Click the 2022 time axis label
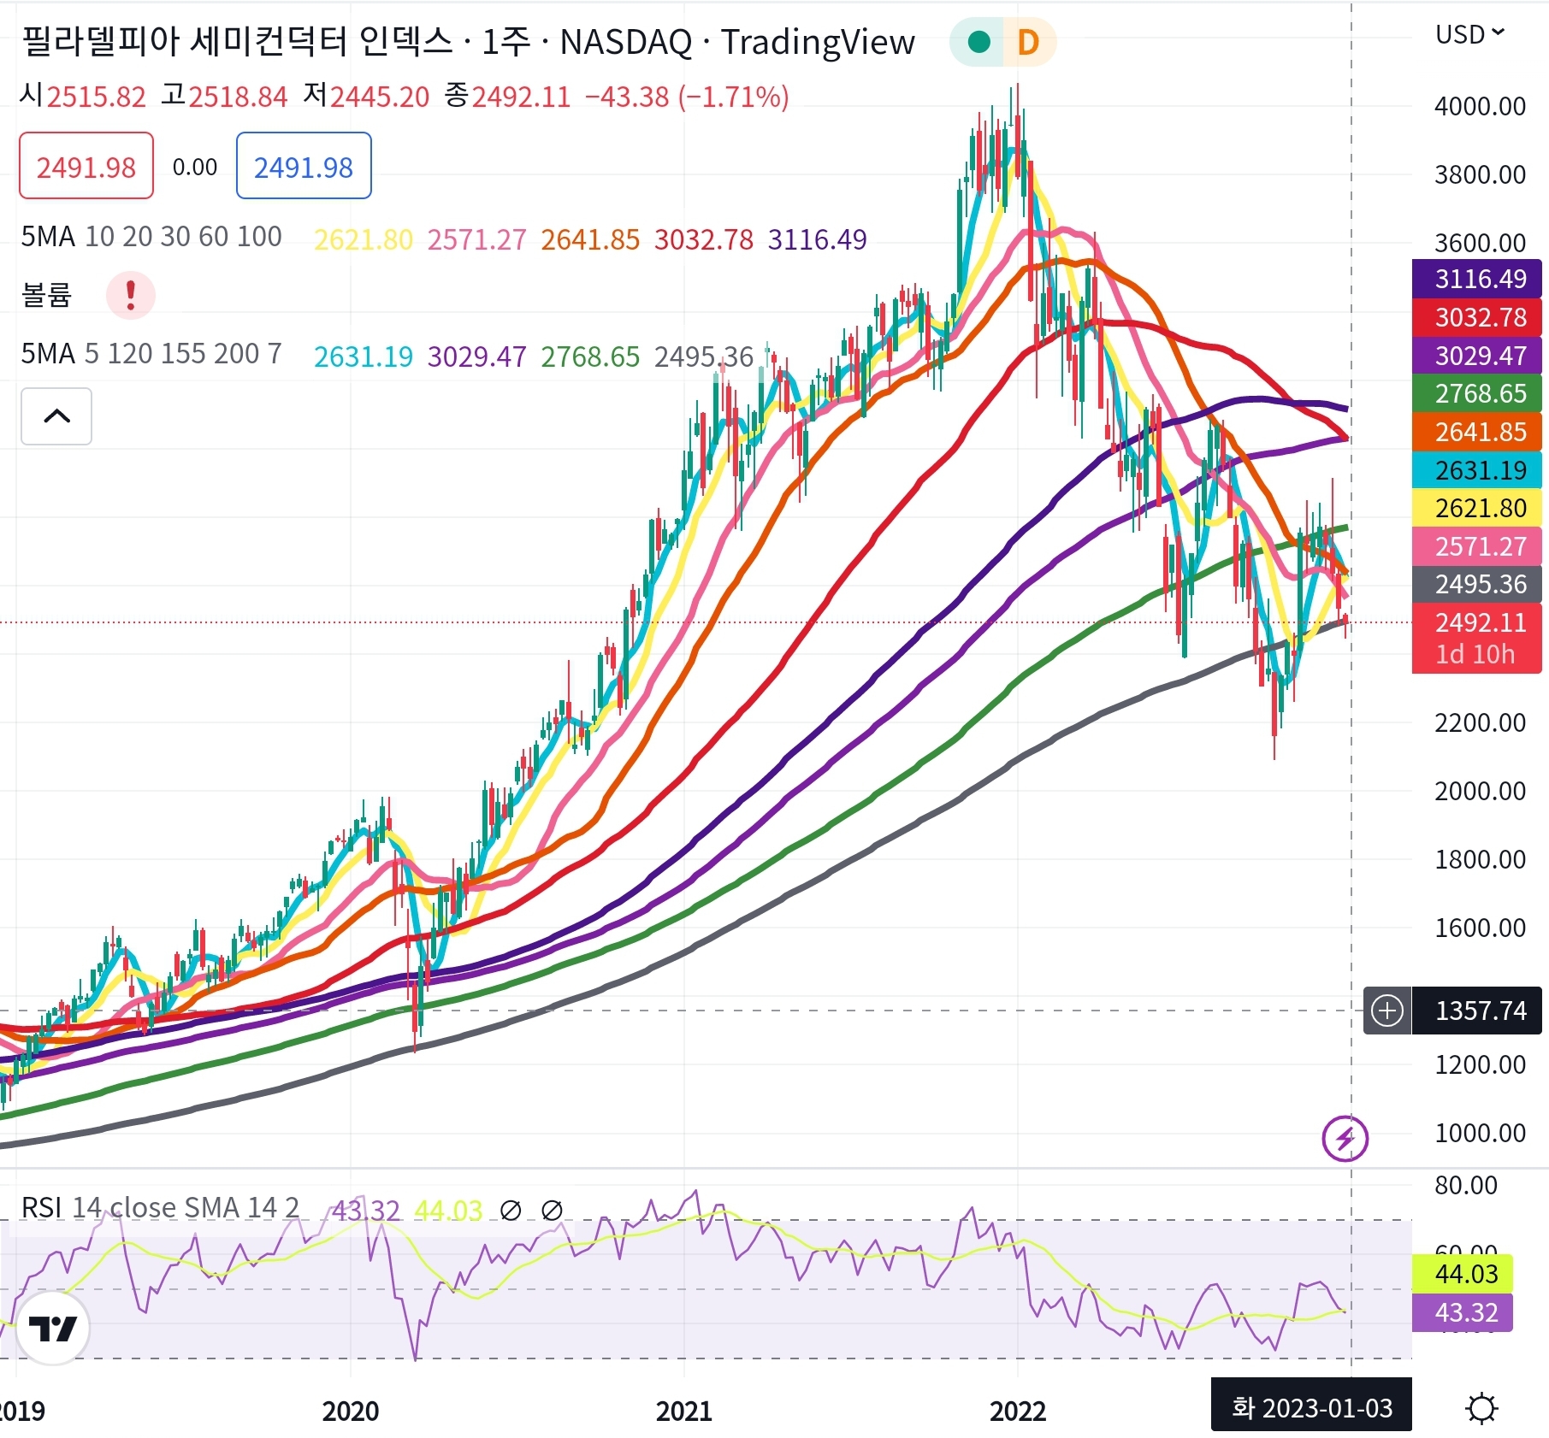This screenshot has width=1549, height=1438. [1018, 1411]
